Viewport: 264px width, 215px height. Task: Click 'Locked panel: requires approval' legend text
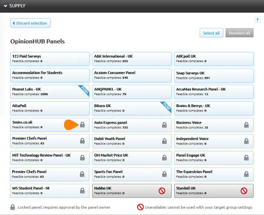click(x=64, y=207)
